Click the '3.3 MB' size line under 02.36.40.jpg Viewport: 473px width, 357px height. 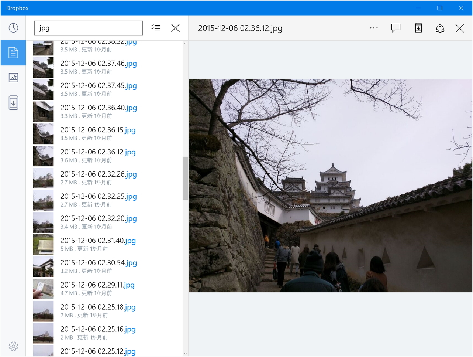point(86,116)
